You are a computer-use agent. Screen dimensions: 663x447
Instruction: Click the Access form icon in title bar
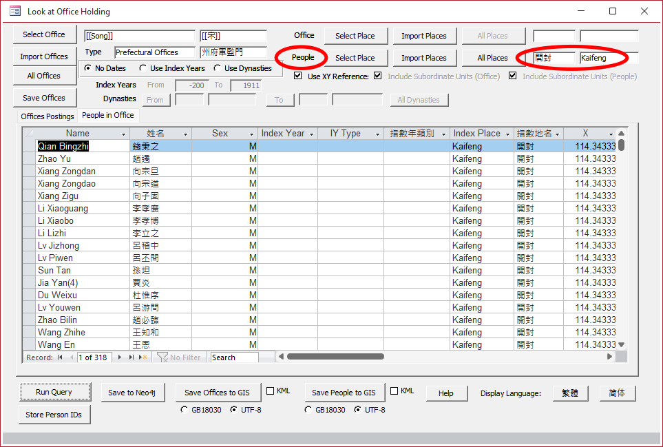point(14,11)
